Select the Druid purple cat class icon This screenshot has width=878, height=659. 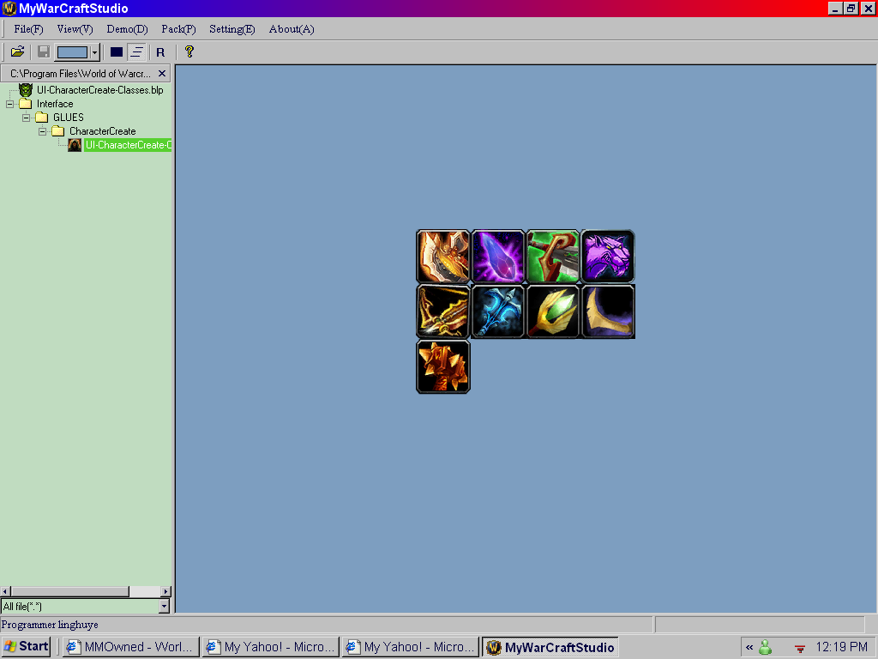(x=608, y=257)
